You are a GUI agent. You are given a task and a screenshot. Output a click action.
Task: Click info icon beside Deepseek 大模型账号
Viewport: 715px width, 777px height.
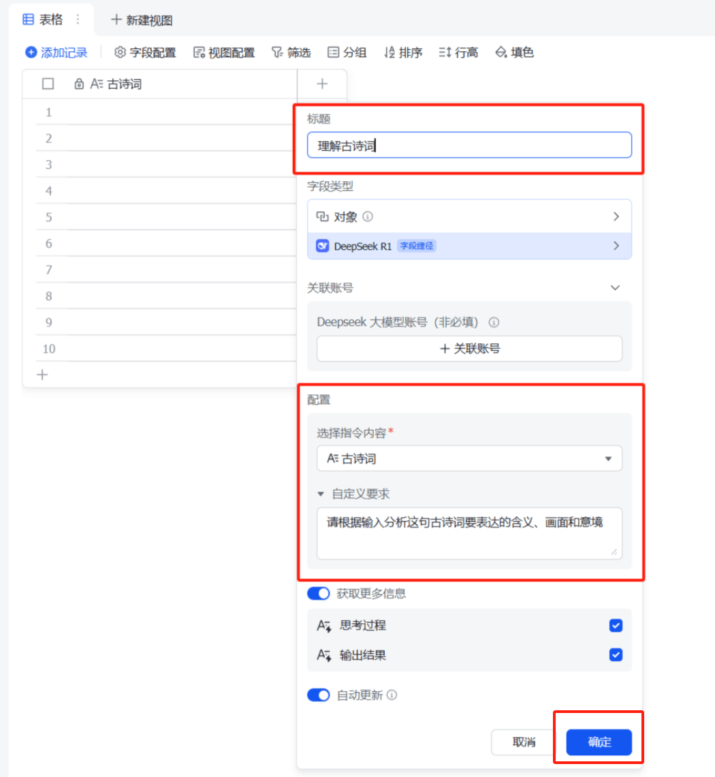(x=494, y=323)
